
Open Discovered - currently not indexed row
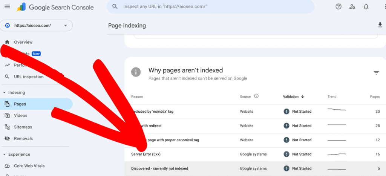[159, 168]
